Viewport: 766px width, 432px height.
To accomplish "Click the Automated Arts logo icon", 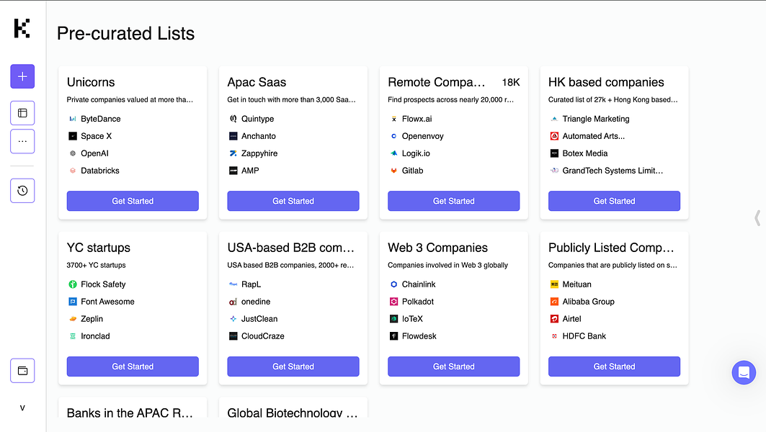I will coord(554,136).
